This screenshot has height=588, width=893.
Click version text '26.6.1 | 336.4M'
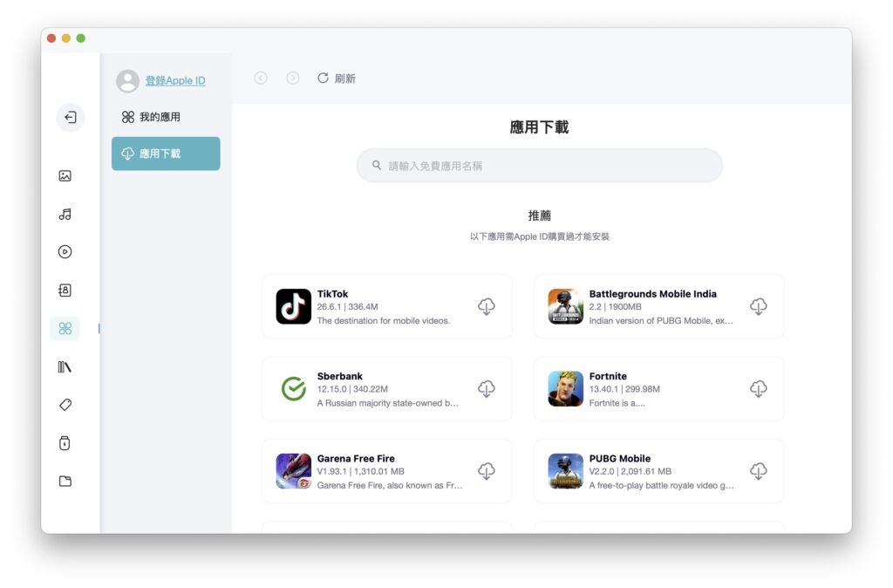tap(347, 306)
